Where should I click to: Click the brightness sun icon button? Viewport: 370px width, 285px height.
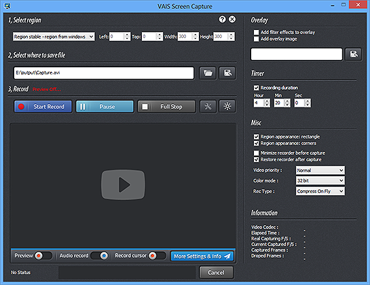[227, 106]
